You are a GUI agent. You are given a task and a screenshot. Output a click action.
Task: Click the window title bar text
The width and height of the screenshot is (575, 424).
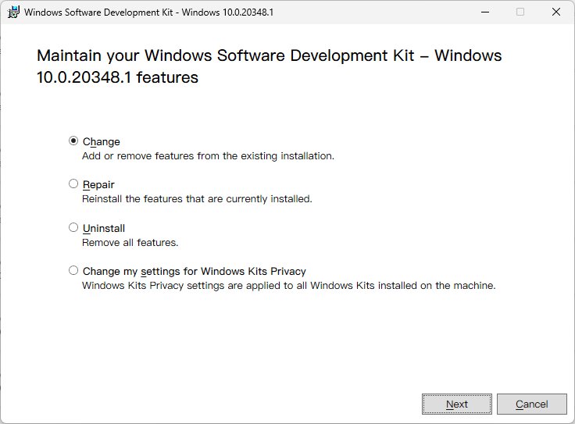pyautogui.click(x=148, y=12)
